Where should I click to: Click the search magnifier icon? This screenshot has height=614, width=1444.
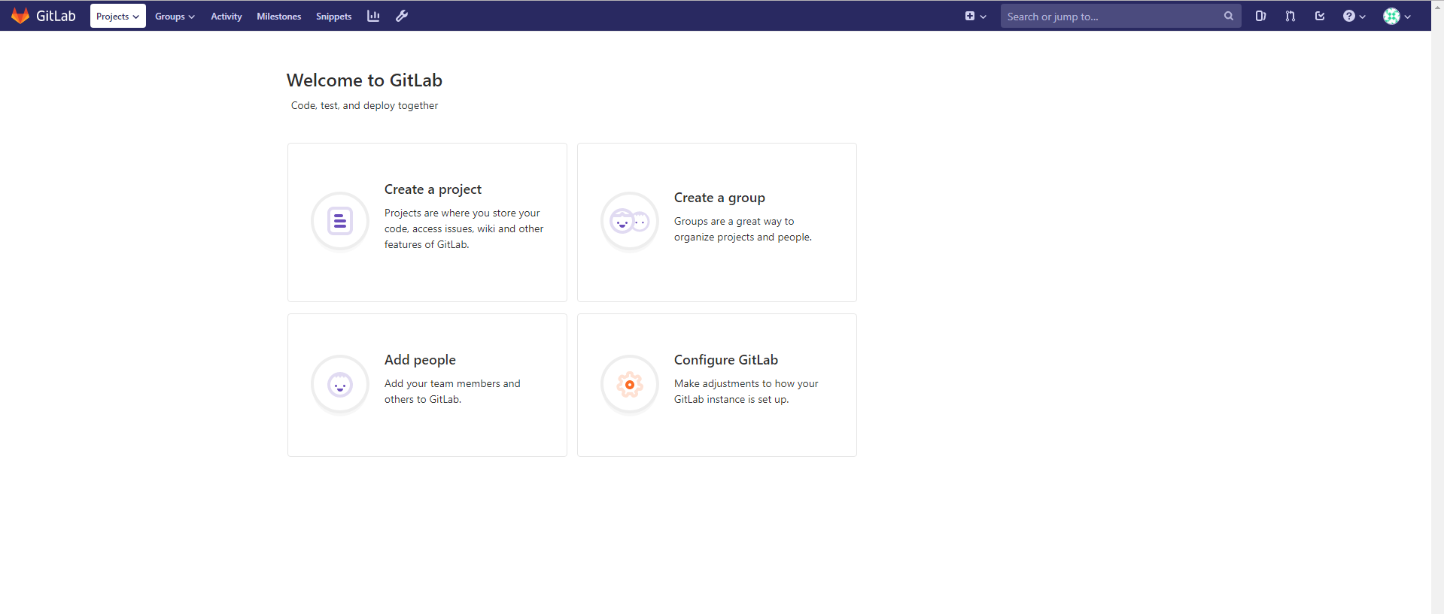[x=1229, y=16]
